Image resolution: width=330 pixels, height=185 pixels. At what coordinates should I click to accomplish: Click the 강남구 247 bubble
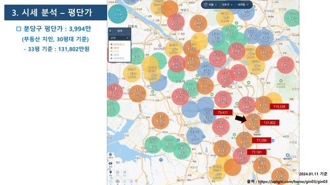click(238, 73)
